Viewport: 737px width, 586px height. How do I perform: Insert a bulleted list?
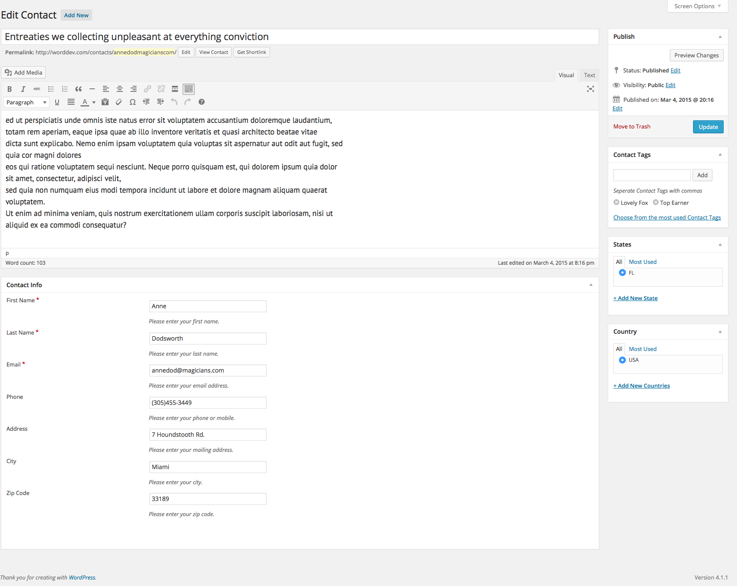tap(51, 89)
